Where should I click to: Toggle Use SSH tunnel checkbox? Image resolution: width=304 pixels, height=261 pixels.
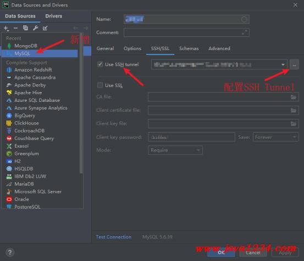click(x=100, y=64)
